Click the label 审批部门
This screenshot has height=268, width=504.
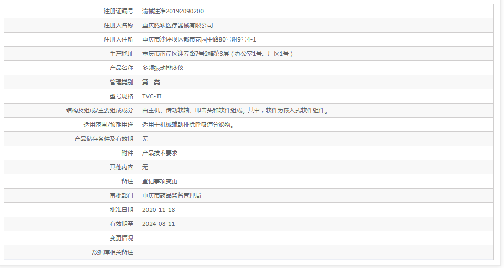coord(121,195)
